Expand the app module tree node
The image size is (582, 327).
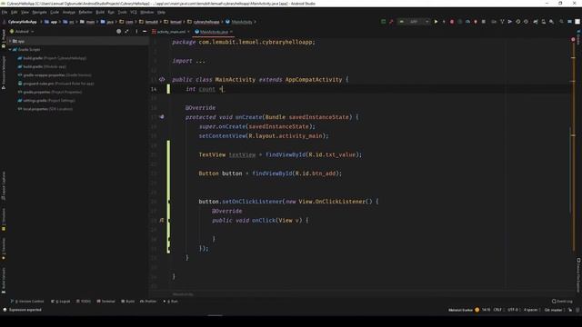(10, 41)
